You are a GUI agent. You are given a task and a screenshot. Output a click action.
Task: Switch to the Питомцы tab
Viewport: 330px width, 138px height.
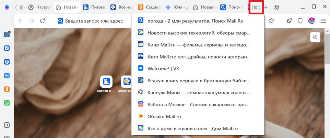pos(94,7)
